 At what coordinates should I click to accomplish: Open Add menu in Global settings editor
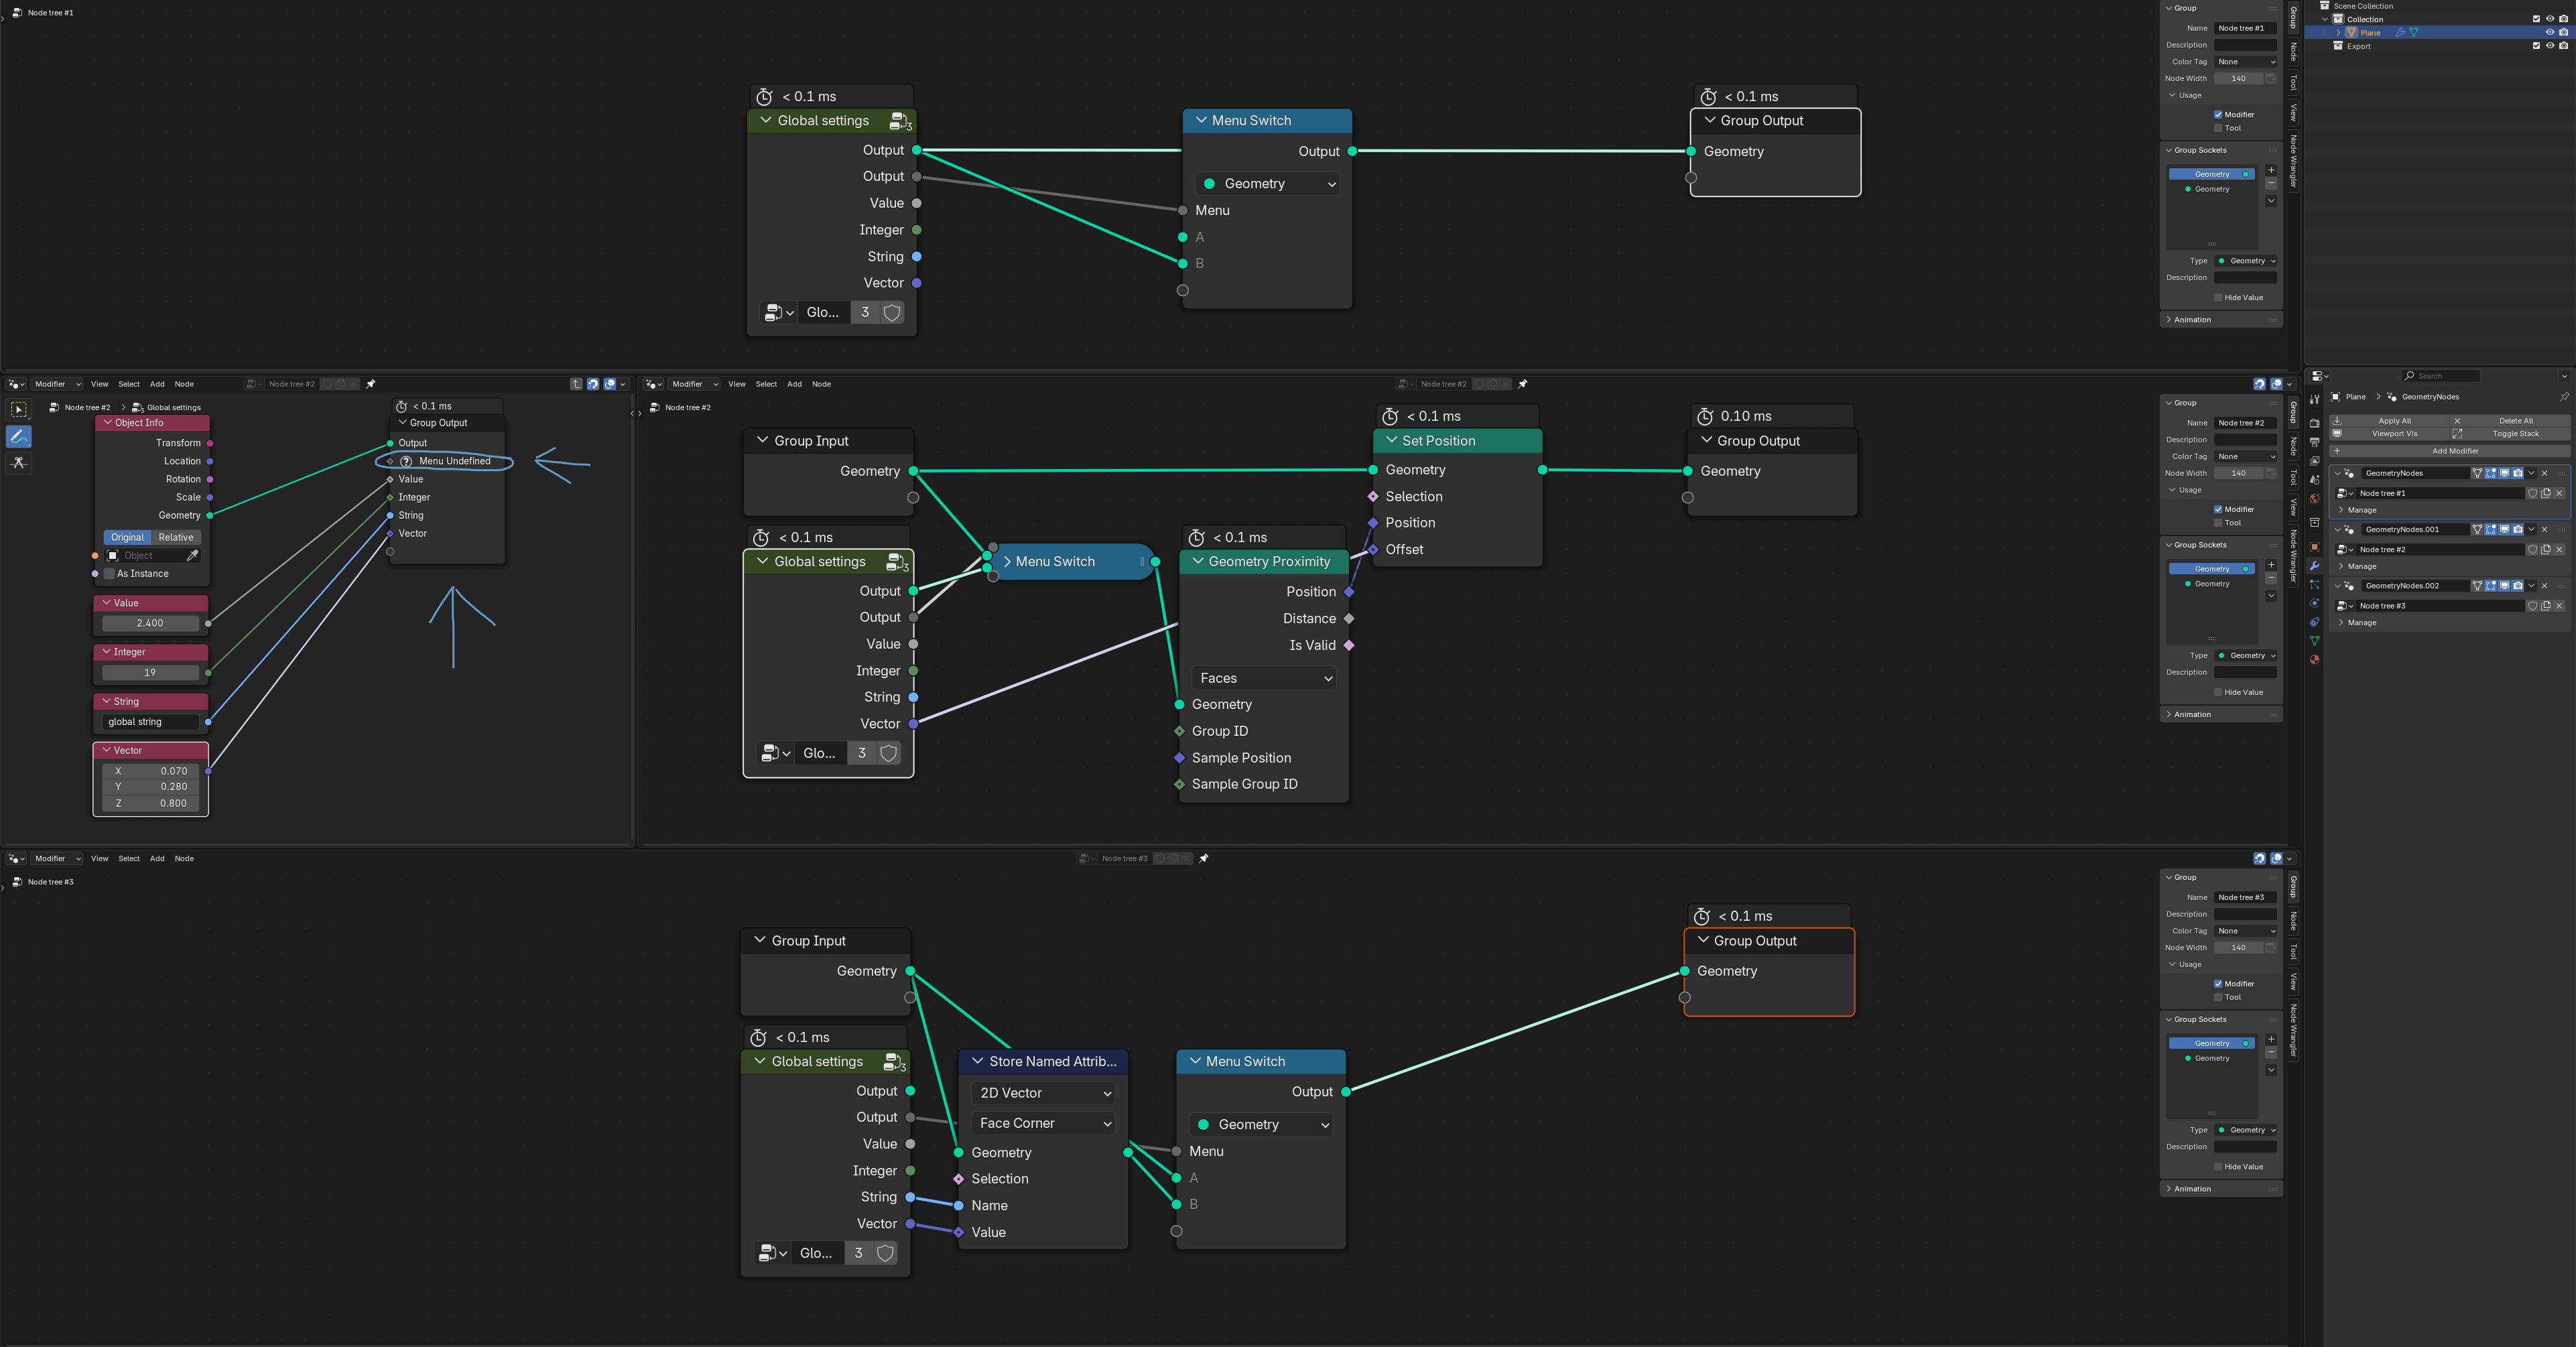click(x=157, y=384)
